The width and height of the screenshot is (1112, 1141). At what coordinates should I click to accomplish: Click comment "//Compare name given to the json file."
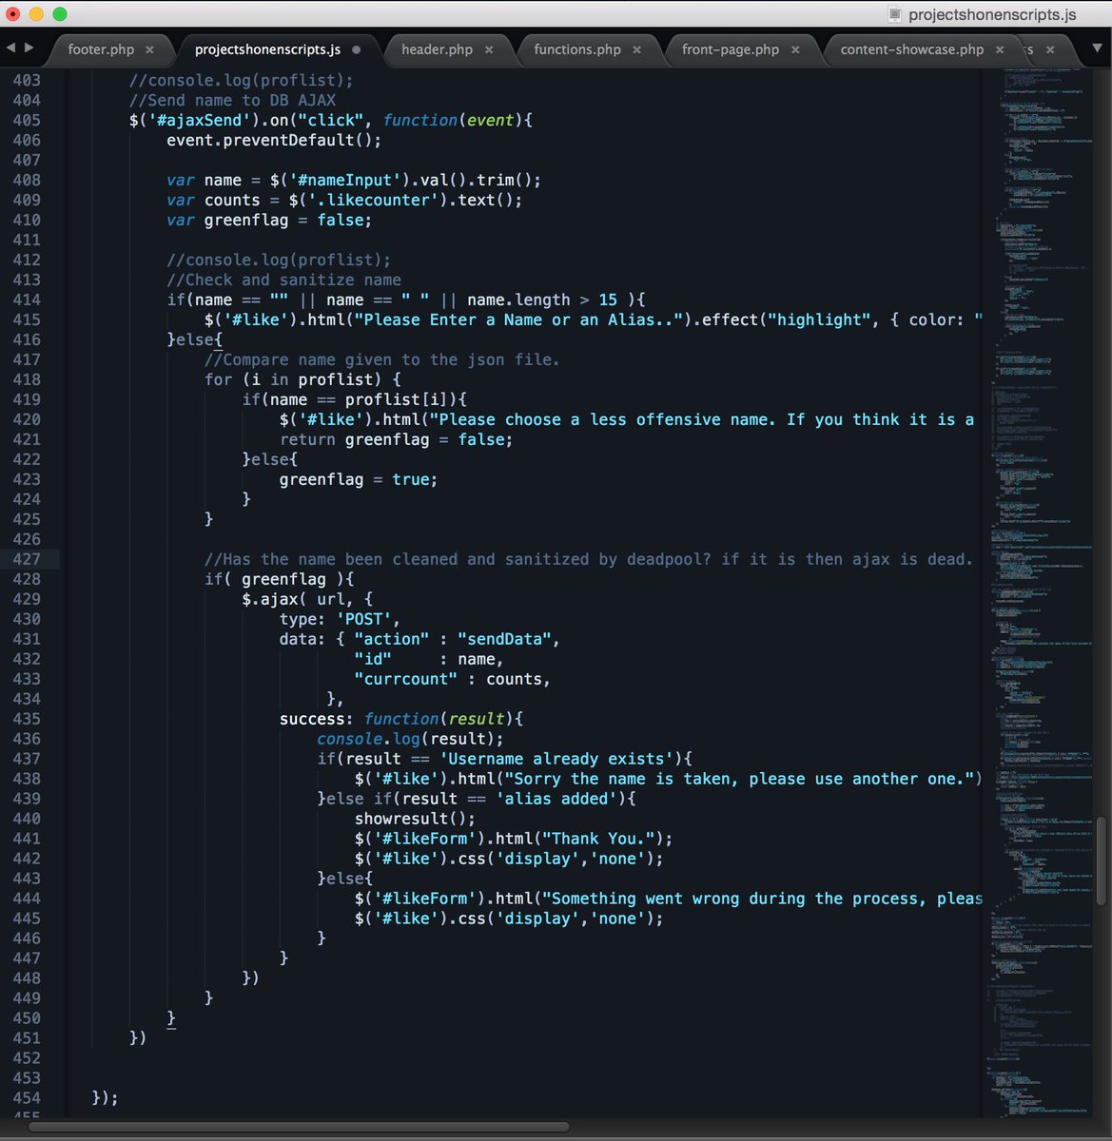pos(381,359)
